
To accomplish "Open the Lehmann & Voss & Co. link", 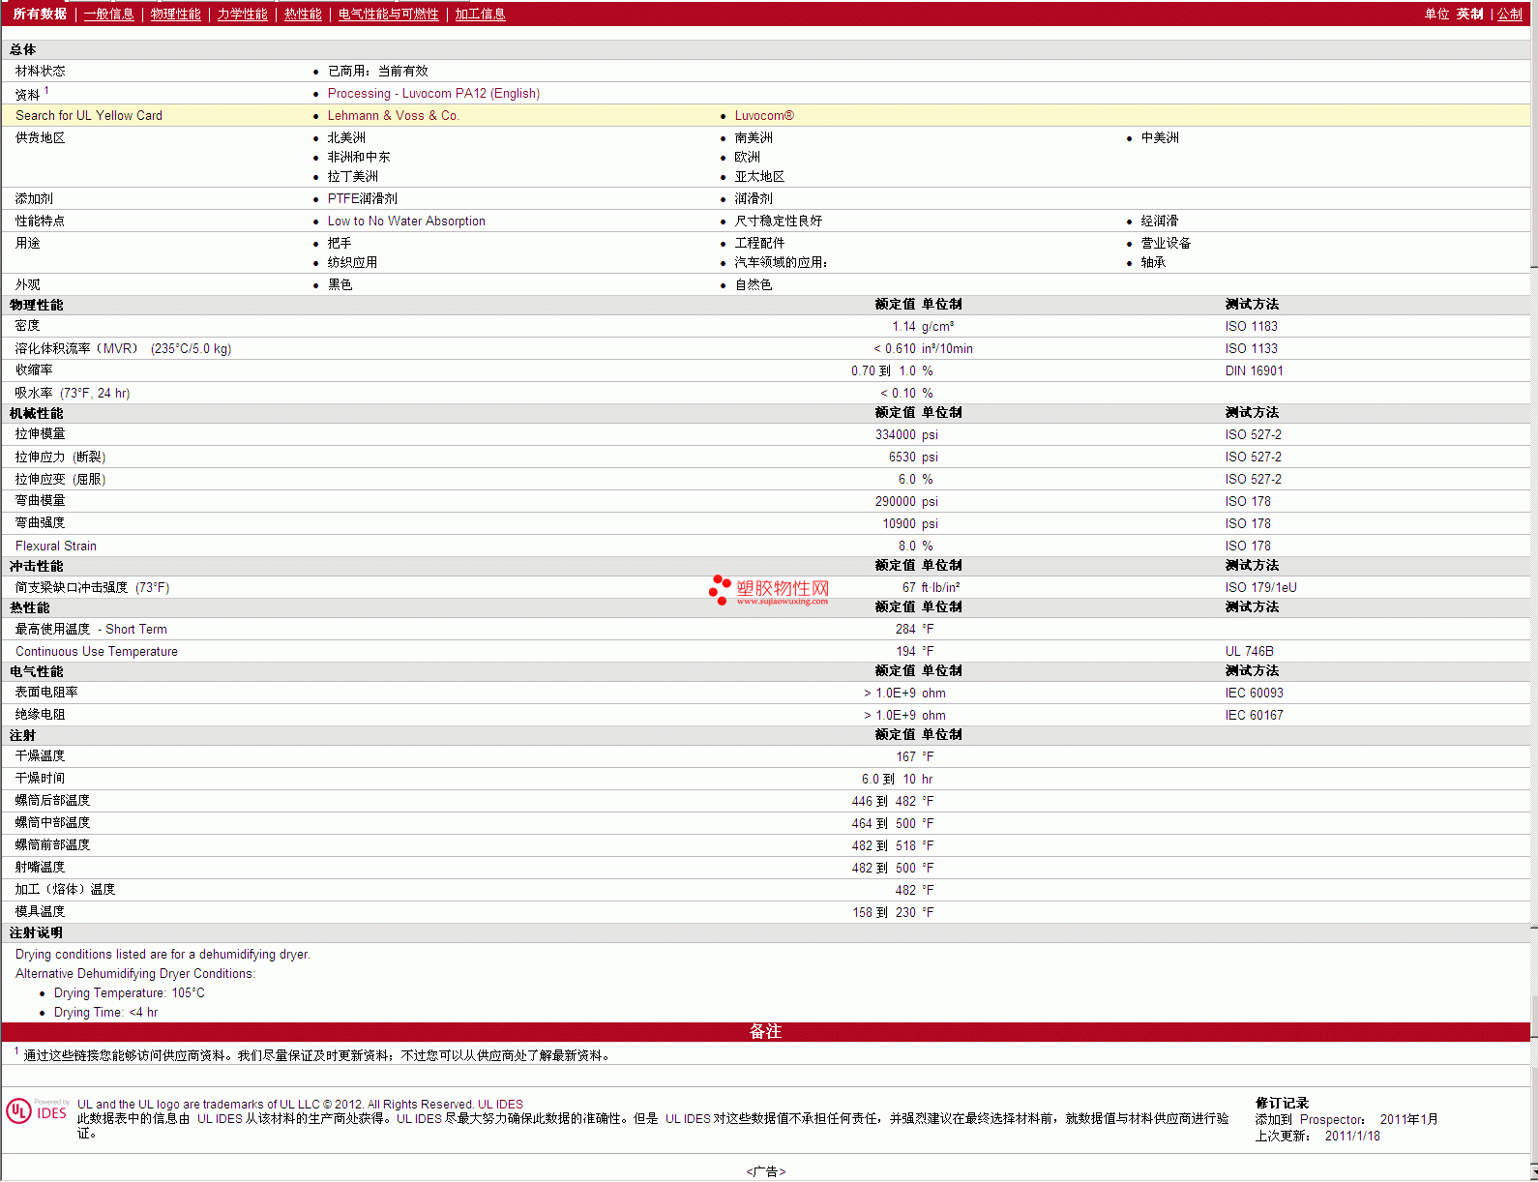I will pyautogui.click(x=393, y=115).
